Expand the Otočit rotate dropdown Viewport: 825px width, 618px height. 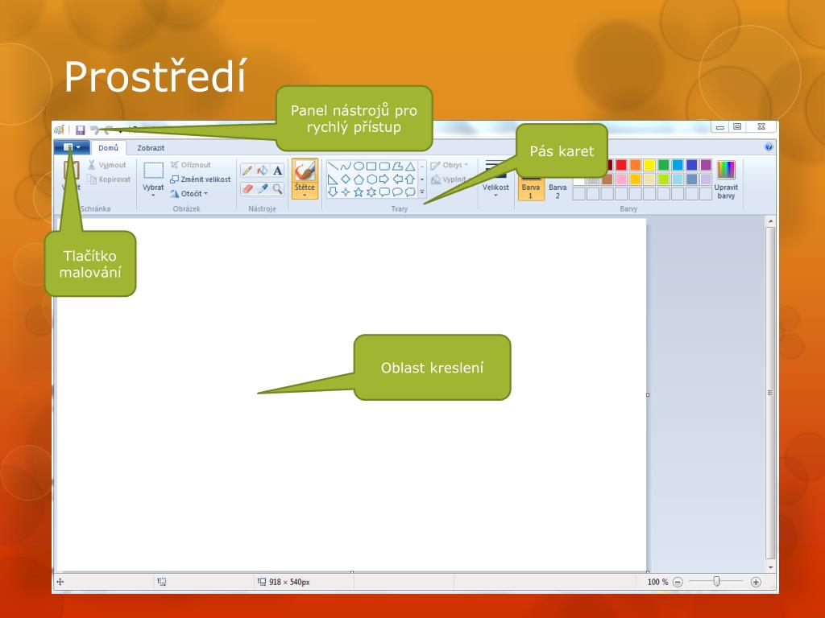[x=205, y=194]
